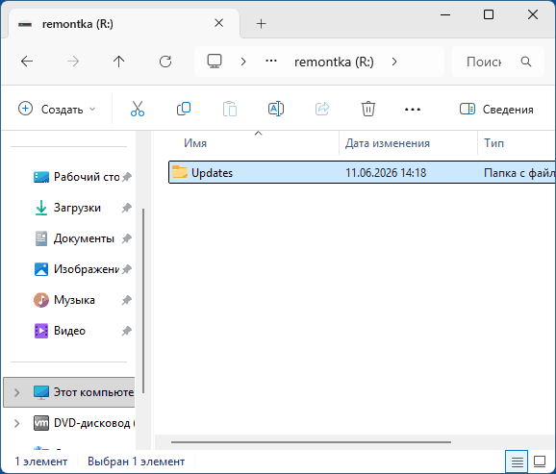Click the Rename icon in toolbar

click(276, 109)
